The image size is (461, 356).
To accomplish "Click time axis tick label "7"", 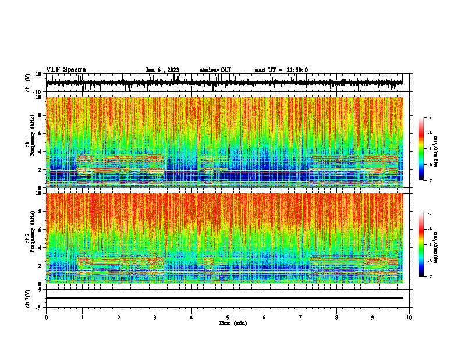I will [300, 318].
